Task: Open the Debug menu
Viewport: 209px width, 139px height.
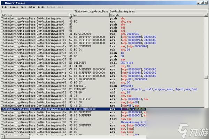Action: click(32, 7)
